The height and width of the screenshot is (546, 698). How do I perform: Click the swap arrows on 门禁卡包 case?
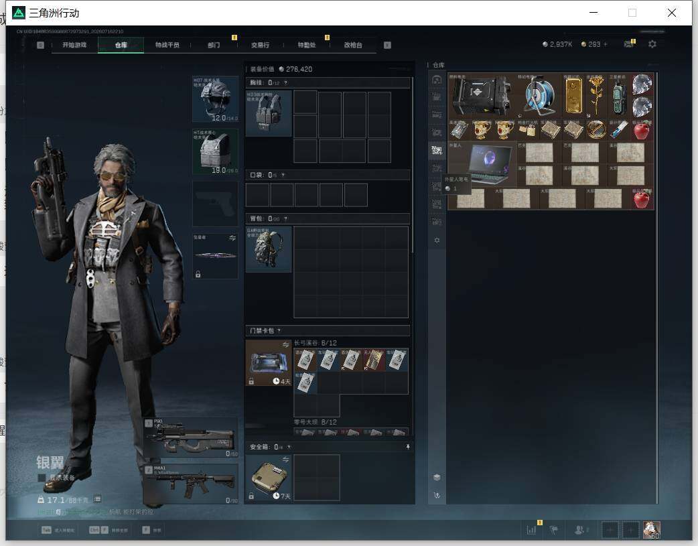[x=286, y=345]
